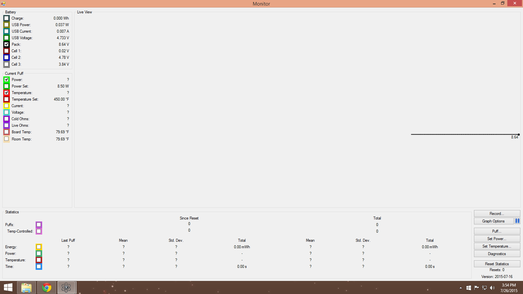Enable the USB Voltage checkbox
Viewport: 523px width, 294px height.
(x=7, y=38)
